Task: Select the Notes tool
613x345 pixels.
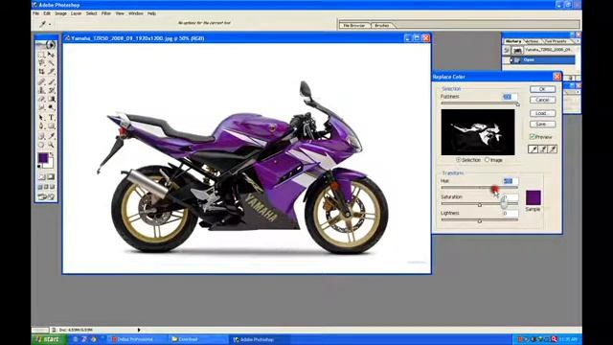Action: click(x=41, y=136)
